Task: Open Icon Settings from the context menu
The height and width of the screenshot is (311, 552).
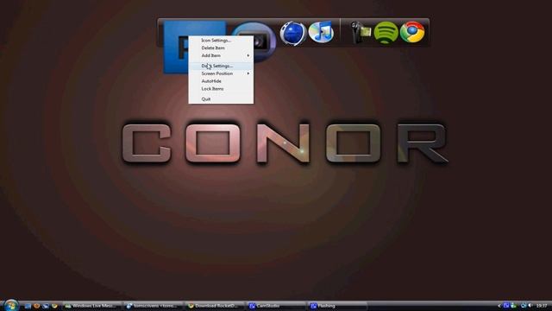Action: click(x=221, y=41)
